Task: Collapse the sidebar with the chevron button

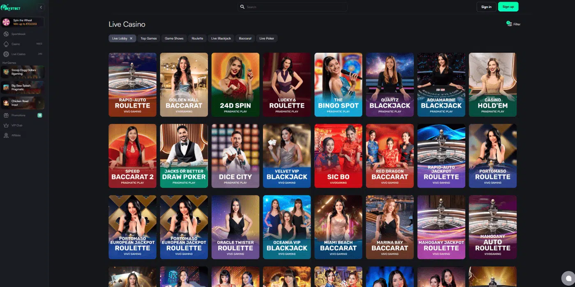Action: 41,7
